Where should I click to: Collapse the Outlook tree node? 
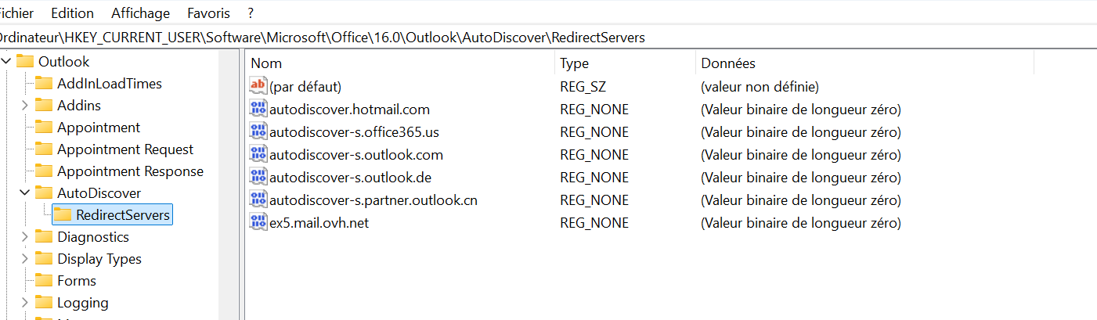[6, 61]
